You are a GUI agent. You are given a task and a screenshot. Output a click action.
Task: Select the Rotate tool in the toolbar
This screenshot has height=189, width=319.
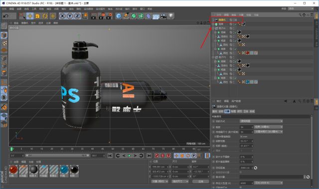pos(45,16)
